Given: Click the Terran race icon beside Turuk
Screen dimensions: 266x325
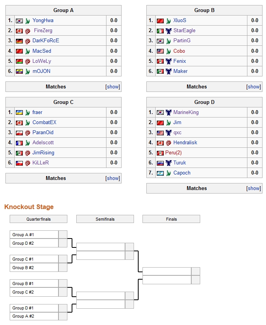Looking at the screenshot, I should point(168,163).
